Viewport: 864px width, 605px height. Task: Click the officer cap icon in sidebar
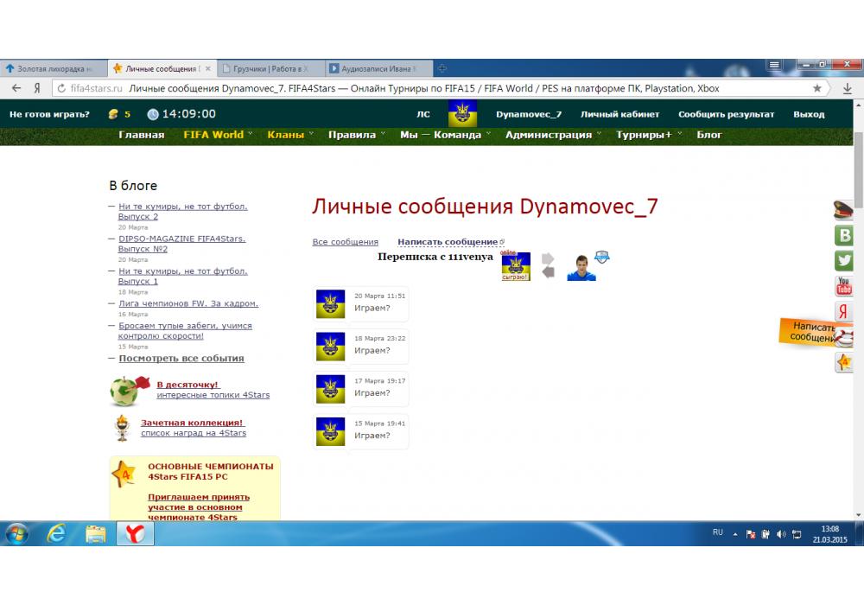844,209
